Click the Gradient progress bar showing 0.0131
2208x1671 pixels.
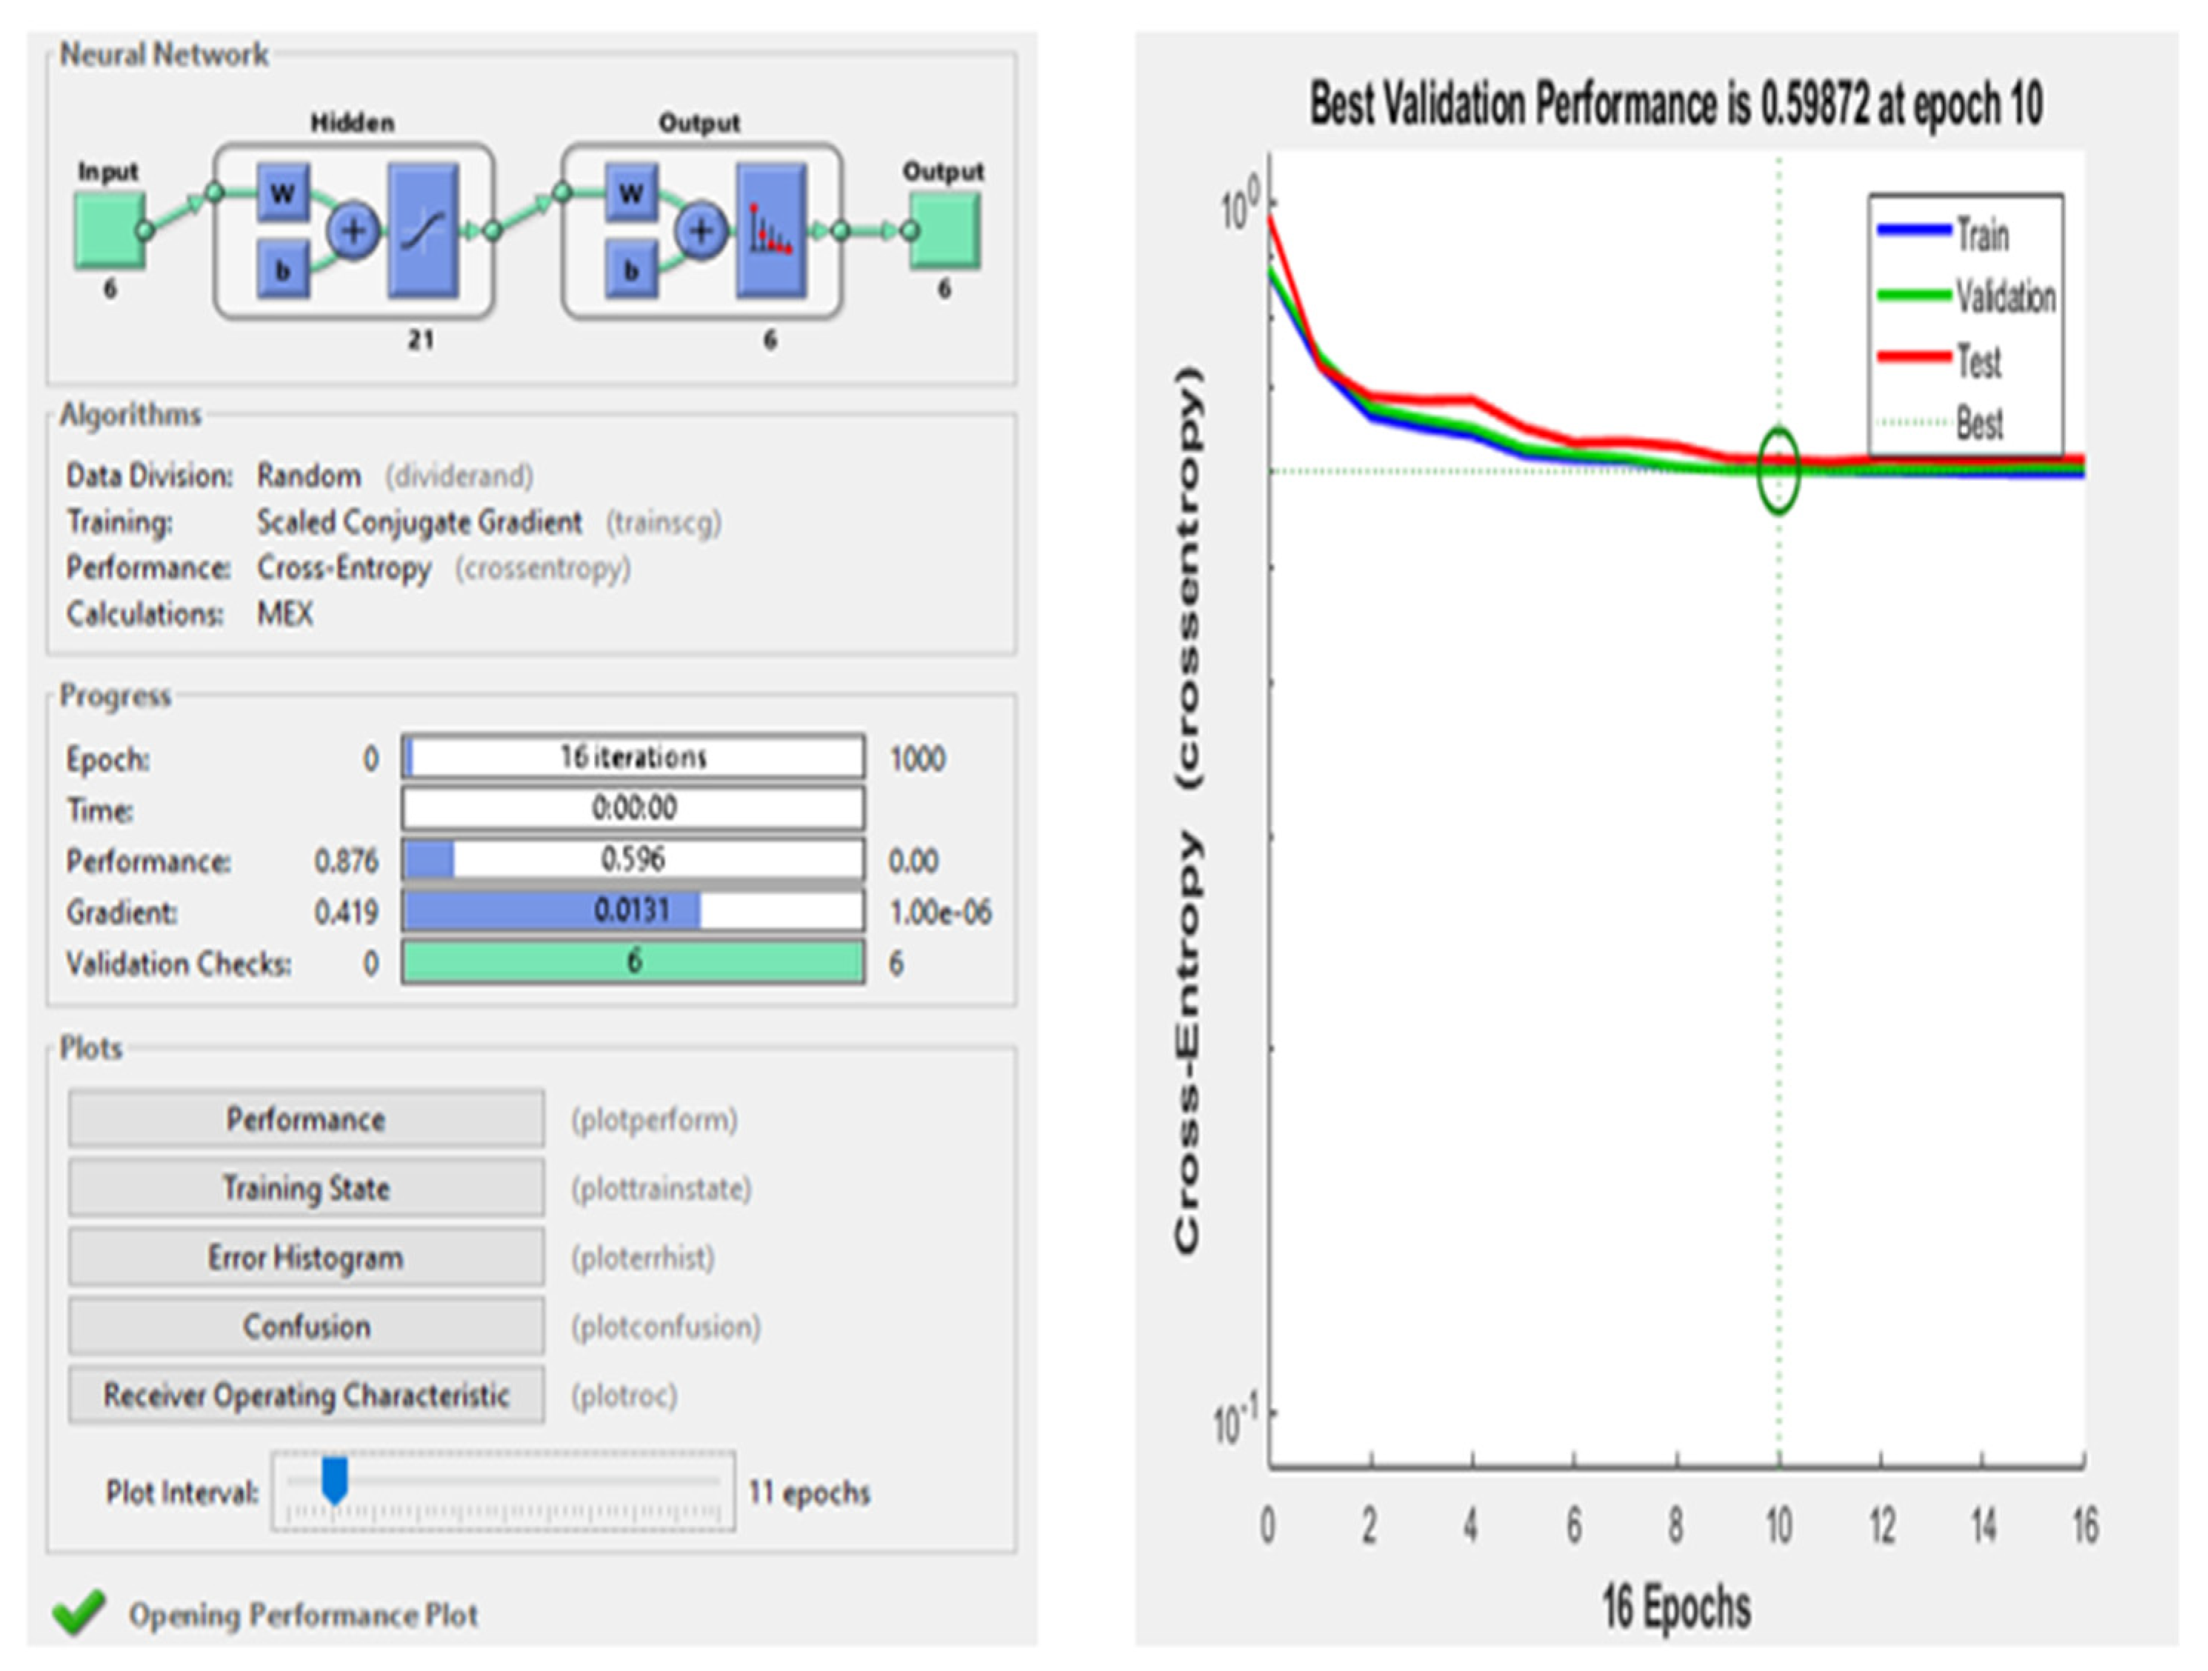[633, 910]
